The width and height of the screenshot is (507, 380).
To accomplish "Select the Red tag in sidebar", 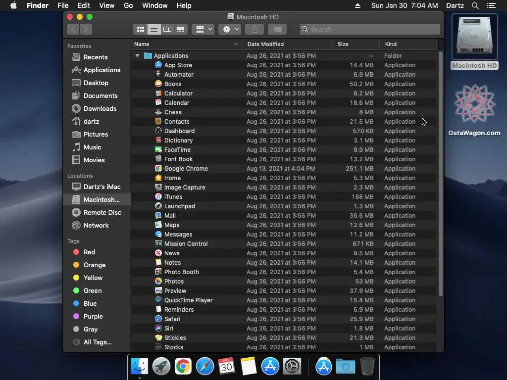I will click(97, 252).
